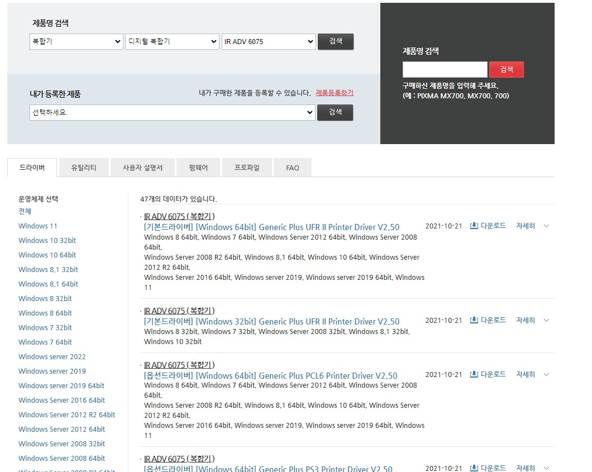Filter by Windows 10 64bit
Viewport: 592px width, 472px height.
[x=47, y=255]
